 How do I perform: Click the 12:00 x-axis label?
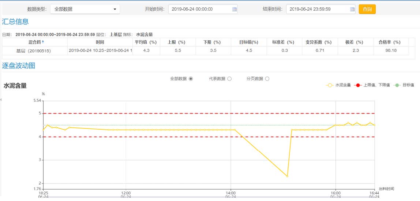click(126, 193)
